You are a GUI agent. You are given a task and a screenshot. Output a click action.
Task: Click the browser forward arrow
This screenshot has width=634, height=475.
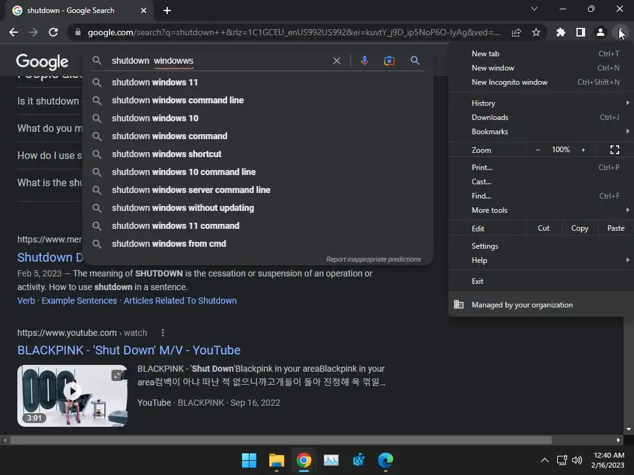pyautogui.click(x=33, y=32)
